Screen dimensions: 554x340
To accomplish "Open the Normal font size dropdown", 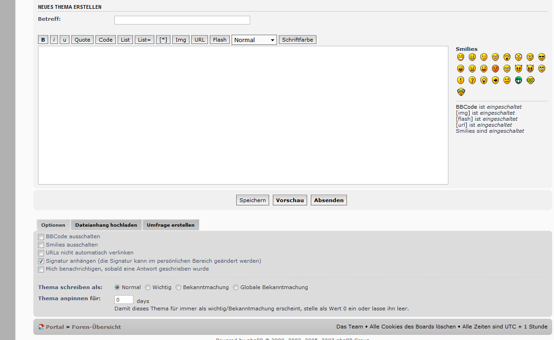I will point(254,40).
